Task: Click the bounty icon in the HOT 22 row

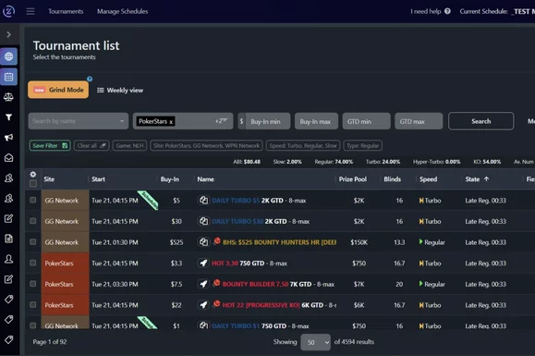Action: (216, 304)
